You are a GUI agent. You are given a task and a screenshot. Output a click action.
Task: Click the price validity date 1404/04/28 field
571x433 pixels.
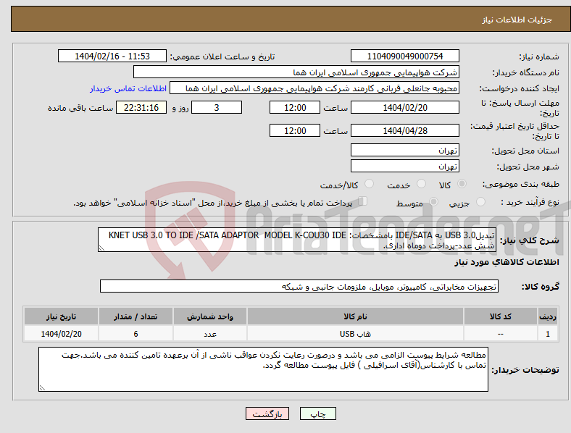pos(404,130)
